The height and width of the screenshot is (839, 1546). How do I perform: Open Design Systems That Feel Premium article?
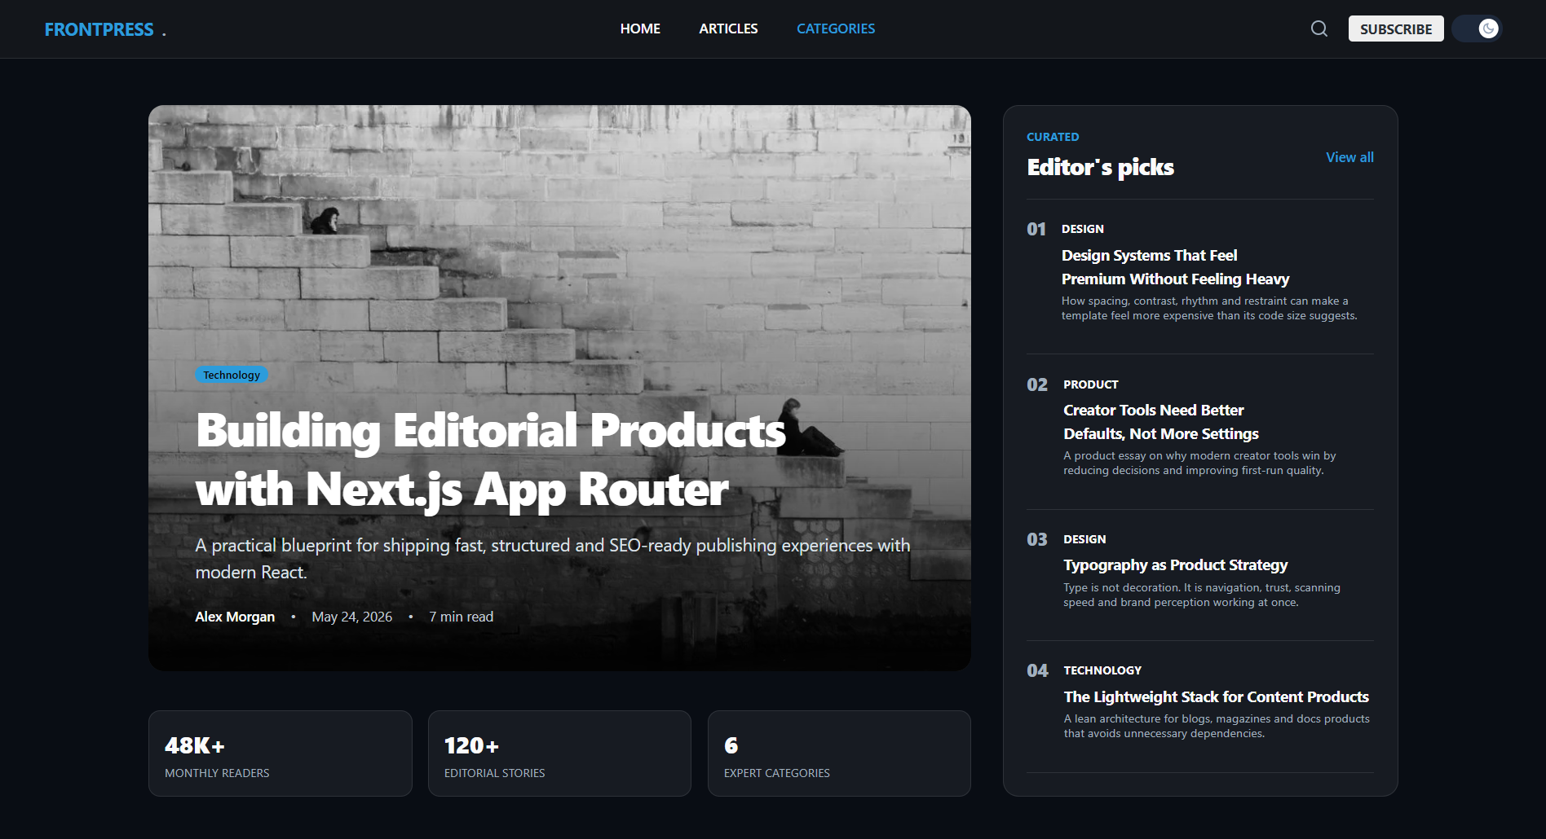click(x=1175, y=267)
